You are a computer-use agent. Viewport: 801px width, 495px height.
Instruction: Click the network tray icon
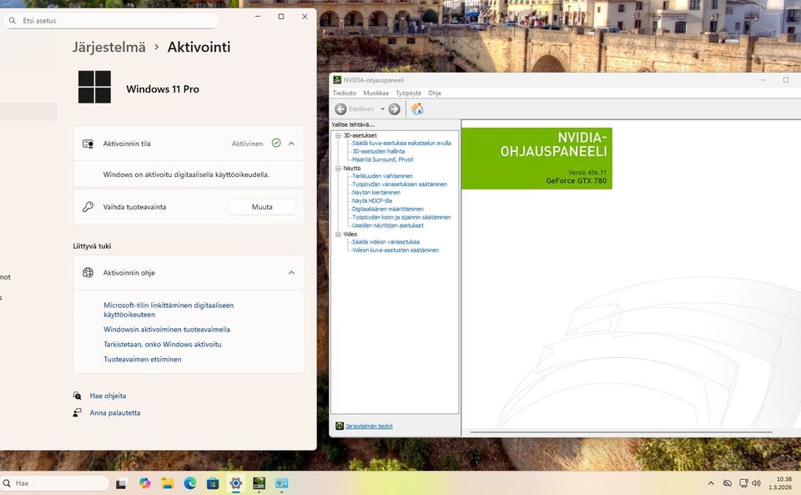tap(743, 483)
